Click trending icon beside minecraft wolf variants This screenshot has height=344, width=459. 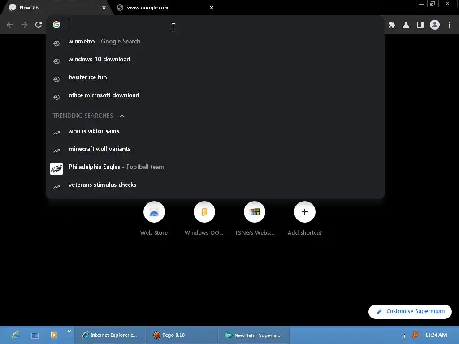point(56,150)
